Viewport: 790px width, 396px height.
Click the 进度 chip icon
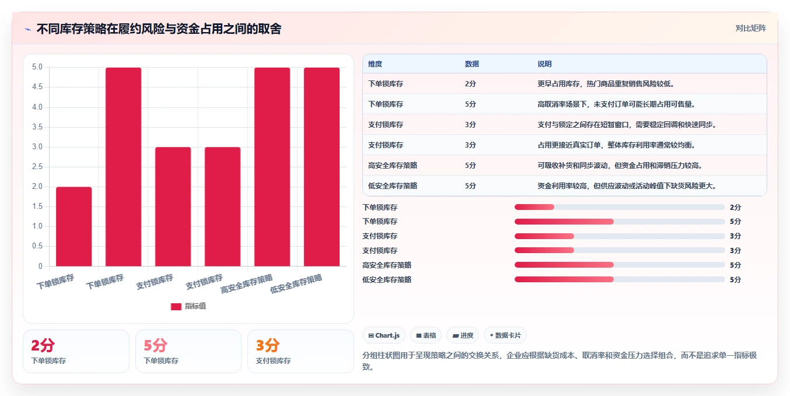456,335
